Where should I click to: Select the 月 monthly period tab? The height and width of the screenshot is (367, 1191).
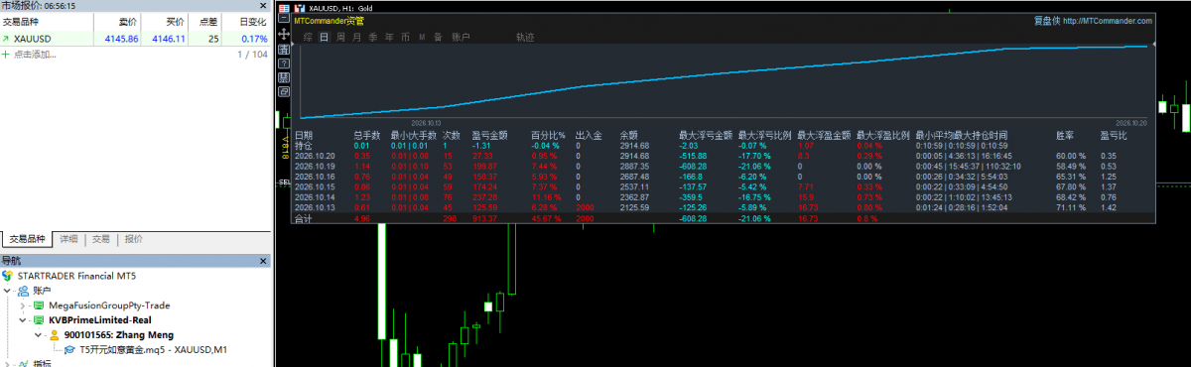(357, 37)
